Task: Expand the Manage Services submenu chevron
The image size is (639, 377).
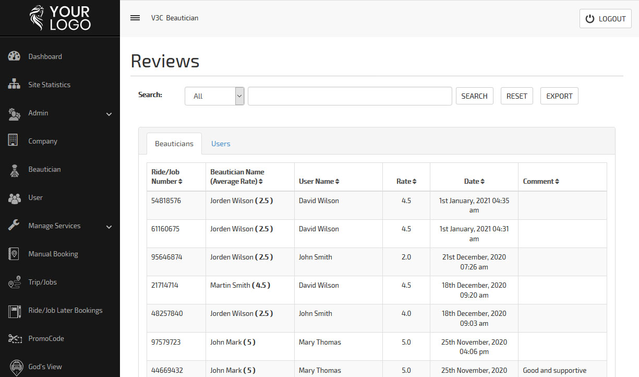Action: pos(109,227)
